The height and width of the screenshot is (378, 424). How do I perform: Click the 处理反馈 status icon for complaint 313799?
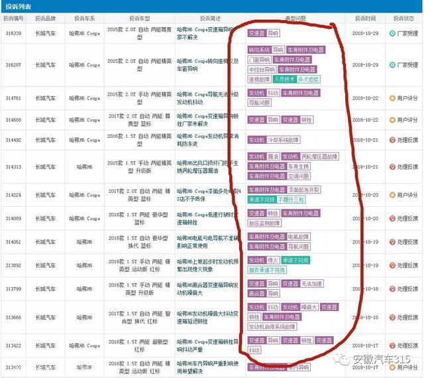pos(392,289)
